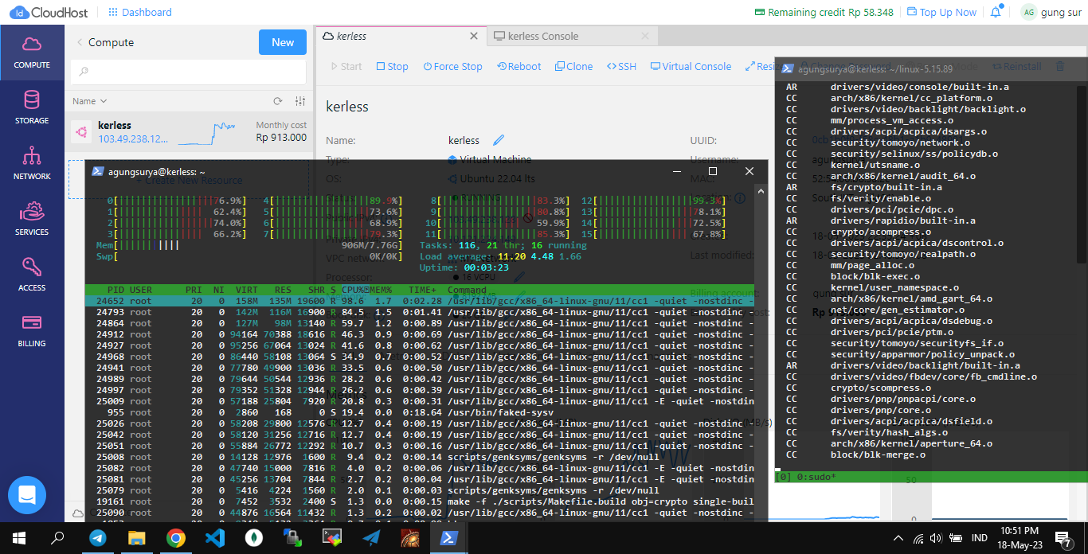The image size is (1088, 554).
Task: Open the live chat support bubble
Action: point(27,494)
